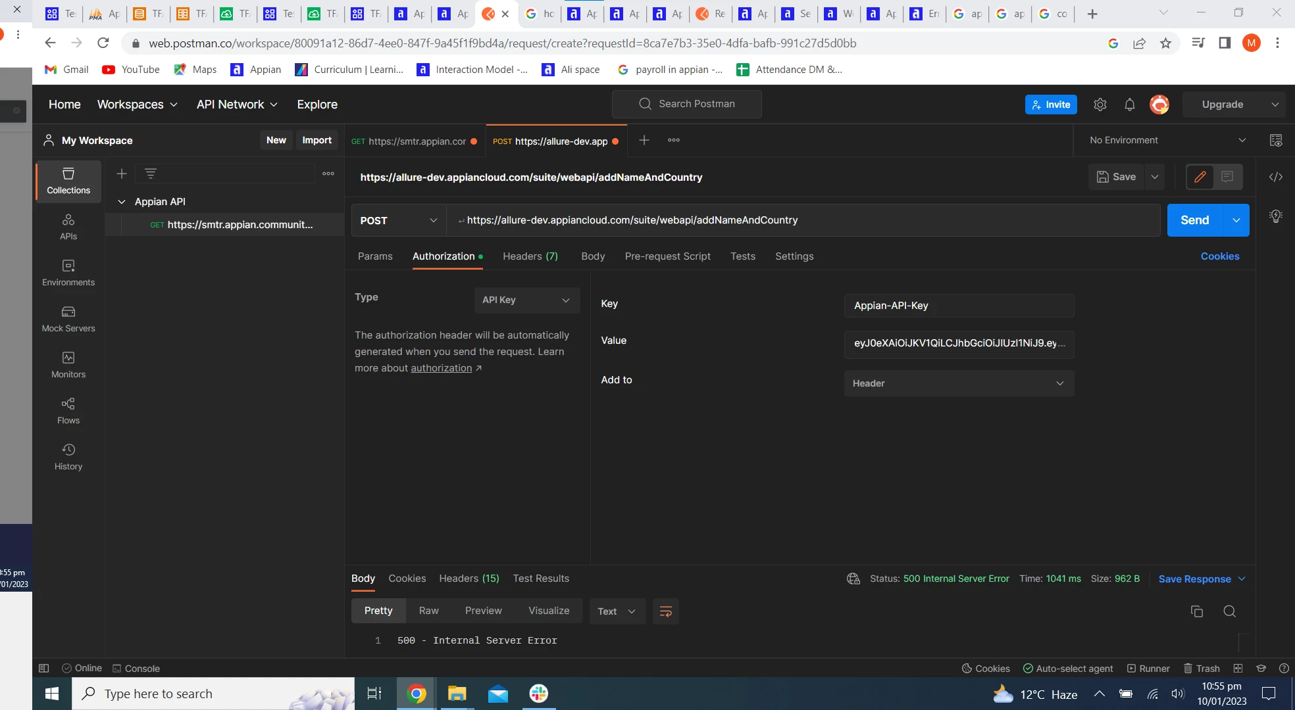Switch to the request Settings tab
The width and height of the screenshot is (1295, 710).
pos(794,256)
